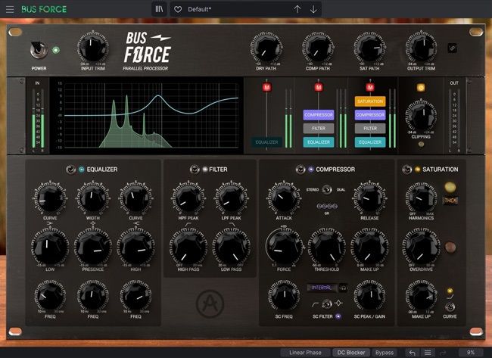Click the compressor Attack knob
492x358 pixels.
(x=284, y=198)
